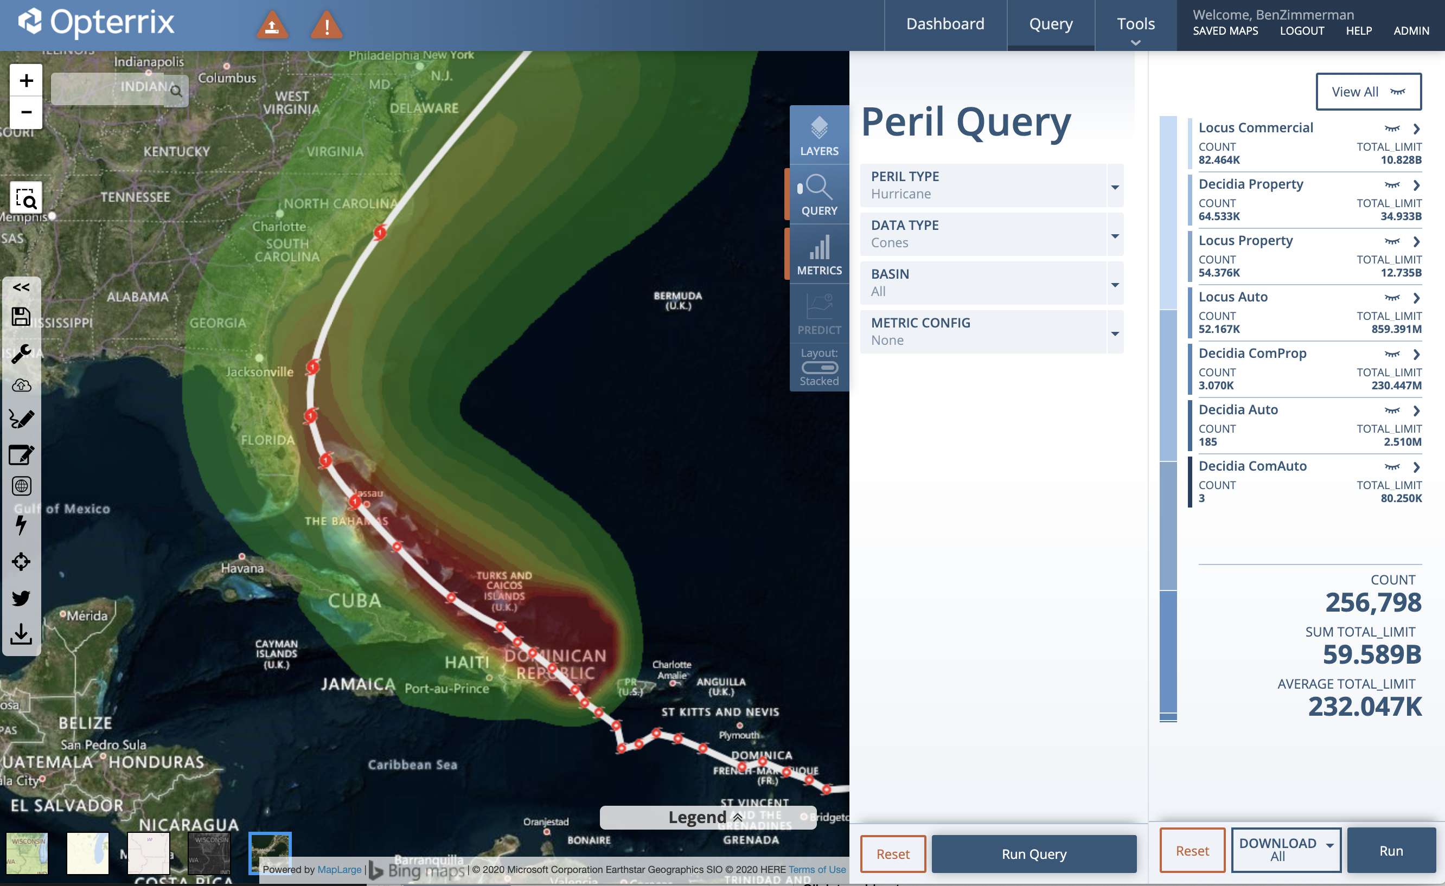The height and width of the screenshot is (886, 1445).
Task: Click Run Query button
Action: click(x=1034, y=854)
